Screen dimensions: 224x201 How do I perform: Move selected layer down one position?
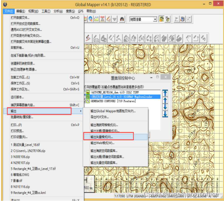165,107
